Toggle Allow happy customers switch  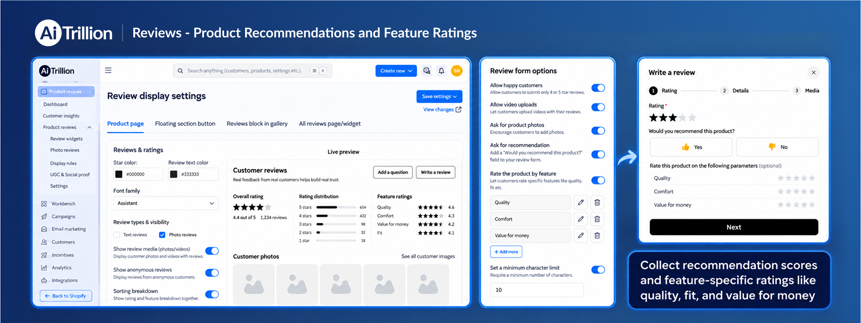[x=598, y=88]
